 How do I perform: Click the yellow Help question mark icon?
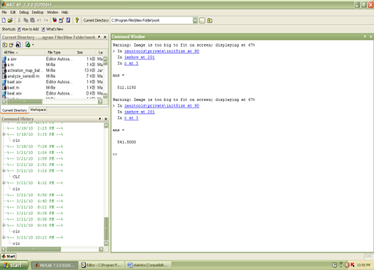tap(77, 20)
